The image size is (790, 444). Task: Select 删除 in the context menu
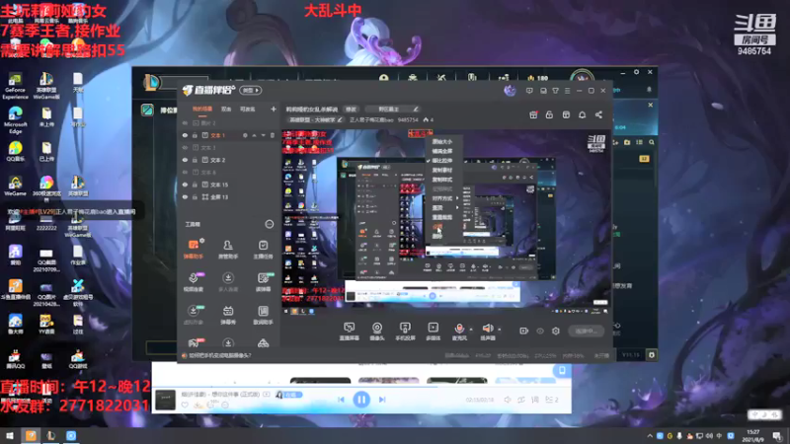(437, 236)
